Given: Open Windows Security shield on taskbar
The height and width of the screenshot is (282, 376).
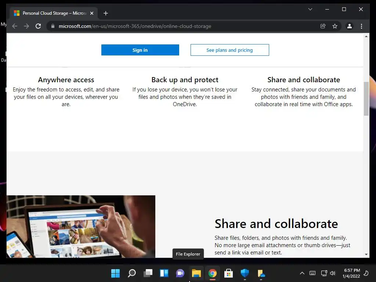Looking at the screenshot, I should click(x=245, y=273).
